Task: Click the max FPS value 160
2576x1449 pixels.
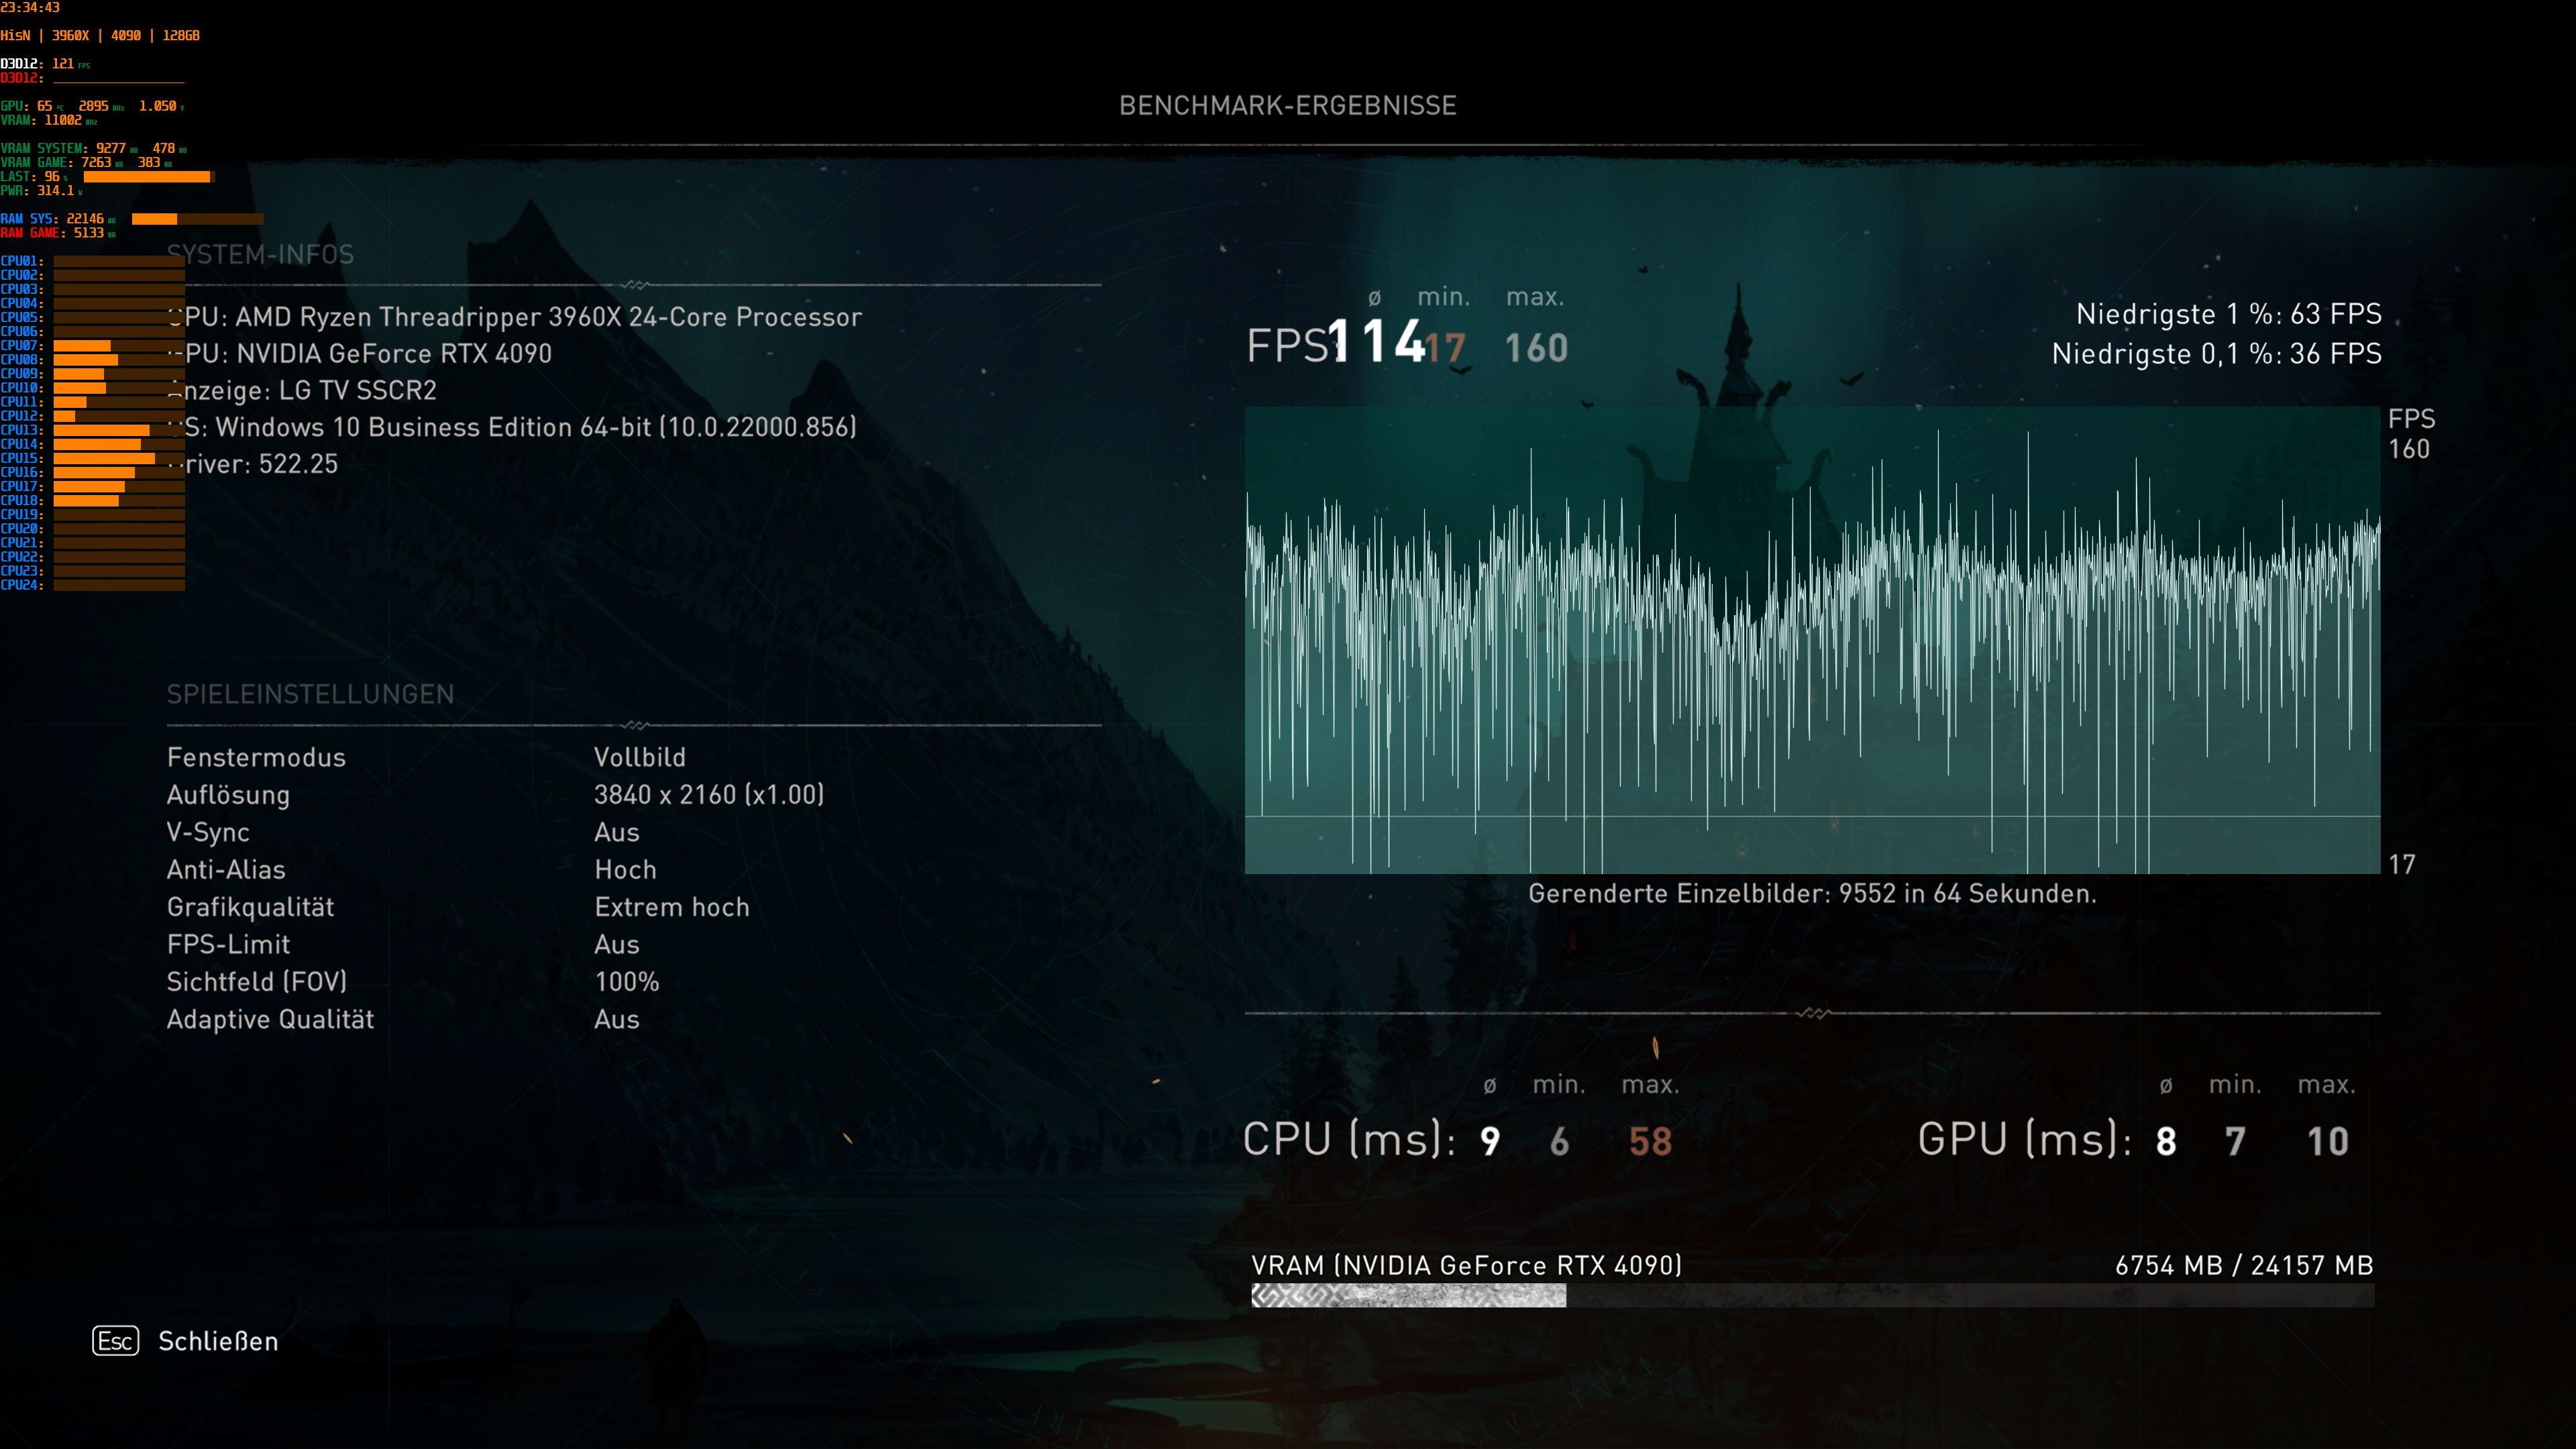Action: 1536,348
